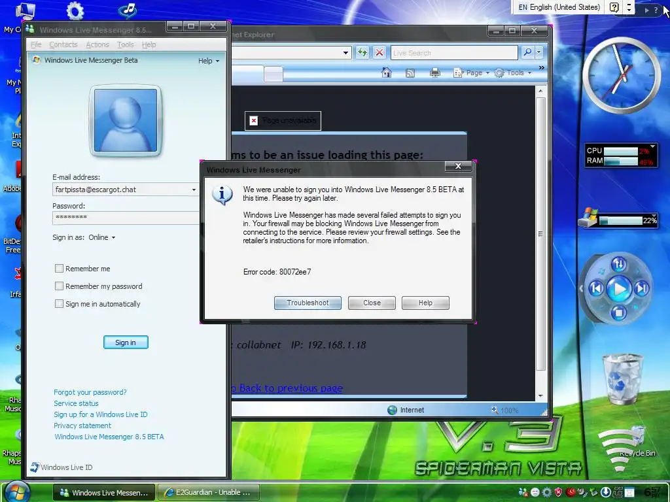Image resolution: width=670 pixels, height=502 pixels.
Task: Click the blue download arrow tray icon
Action: pyautogui.click(x=605, y=493)
